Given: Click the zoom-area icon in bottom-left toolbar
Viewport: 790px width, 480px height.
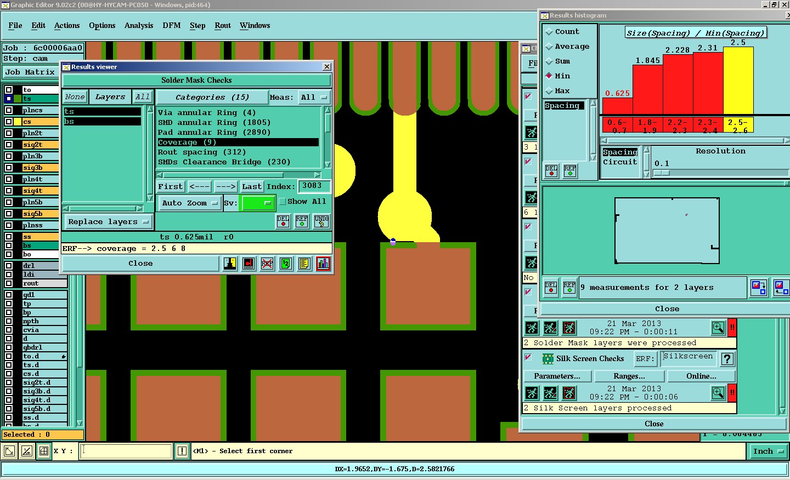Looking at the screenshot, I should pyautogui.click(x=9, y=451).
